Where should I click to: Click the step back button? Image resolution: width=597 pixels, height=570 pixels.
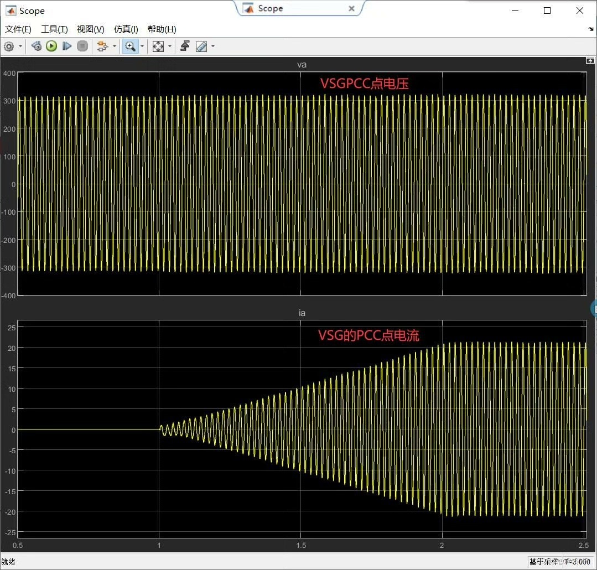click(x=37, y=46)
